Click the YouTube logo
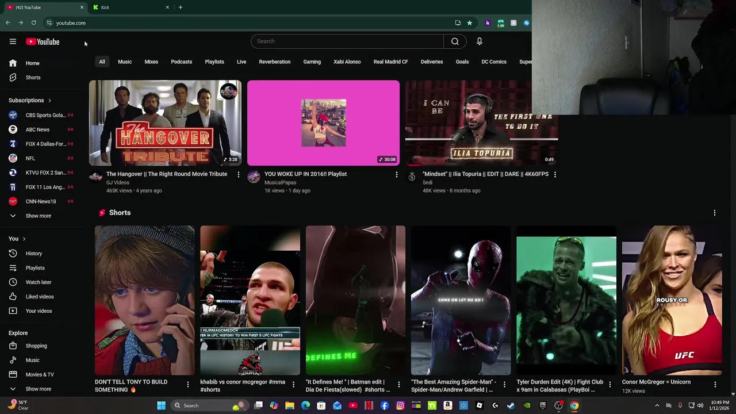The image size is (736, 414). click(x=43, y=41)
